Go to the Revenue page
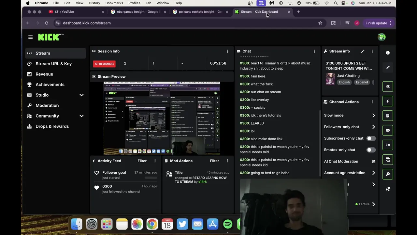The height and width of the screenshot is (235, 417). click(55, 74)
